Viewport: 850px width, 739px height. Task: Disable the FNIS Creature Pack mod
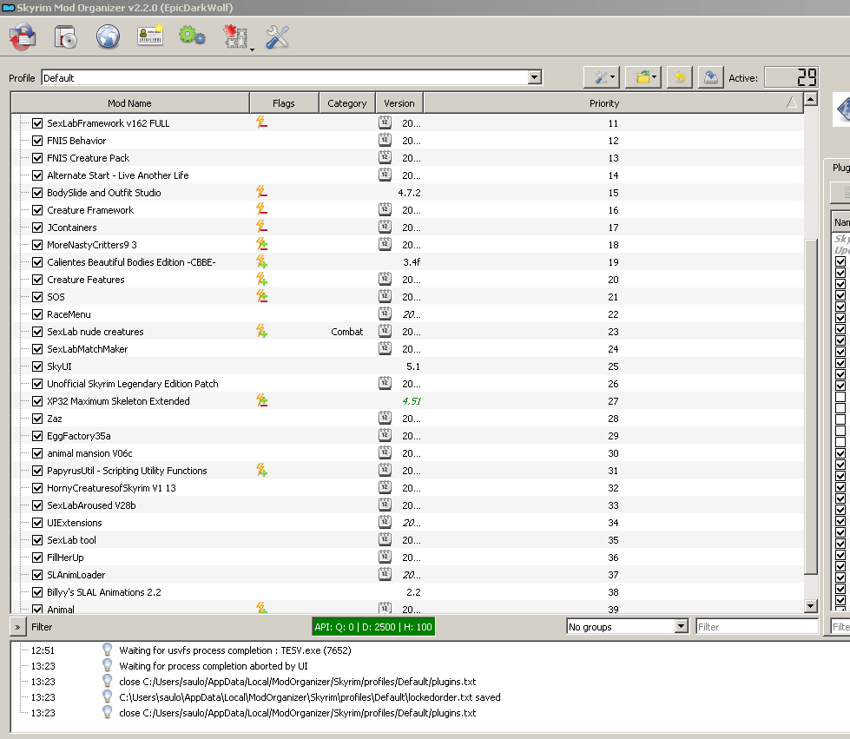pyautogui.click(x=37, y=158)
